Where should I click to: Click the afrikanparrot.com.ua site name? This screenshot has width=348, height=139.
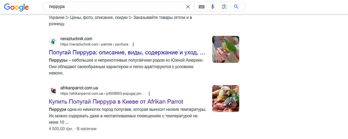tap(81, 88)
